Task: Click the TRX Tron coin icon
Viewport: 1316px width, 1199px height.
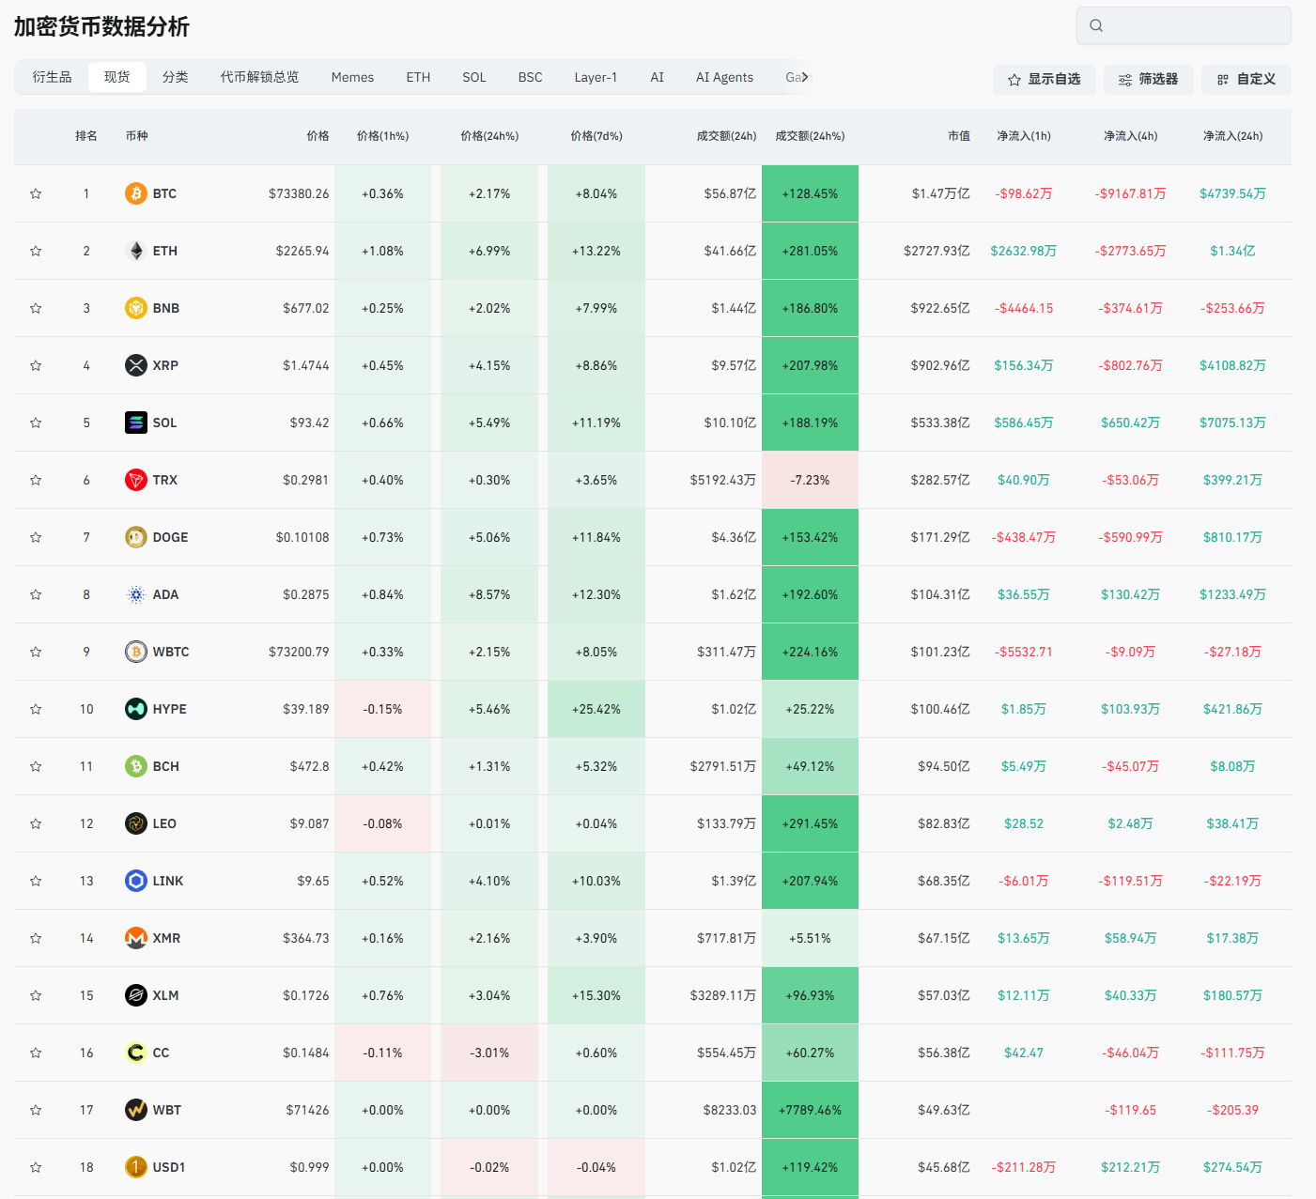Action: point(136,480)
